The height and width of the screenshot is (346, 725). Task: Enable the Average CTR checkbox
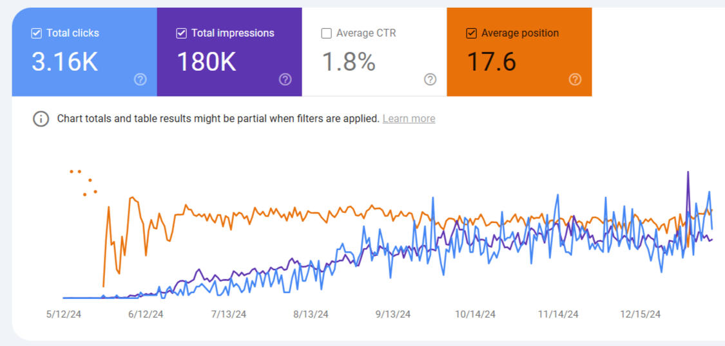click(326, 33)
